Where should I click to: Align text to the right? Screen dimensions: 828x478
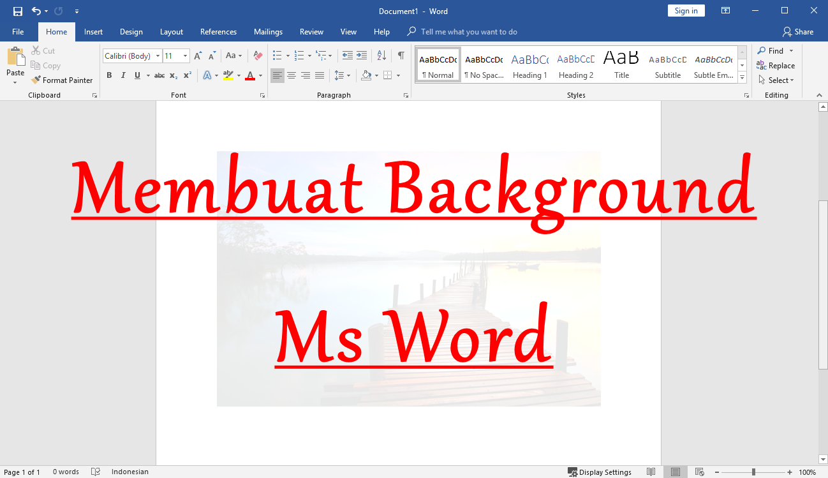pos(306,75)
